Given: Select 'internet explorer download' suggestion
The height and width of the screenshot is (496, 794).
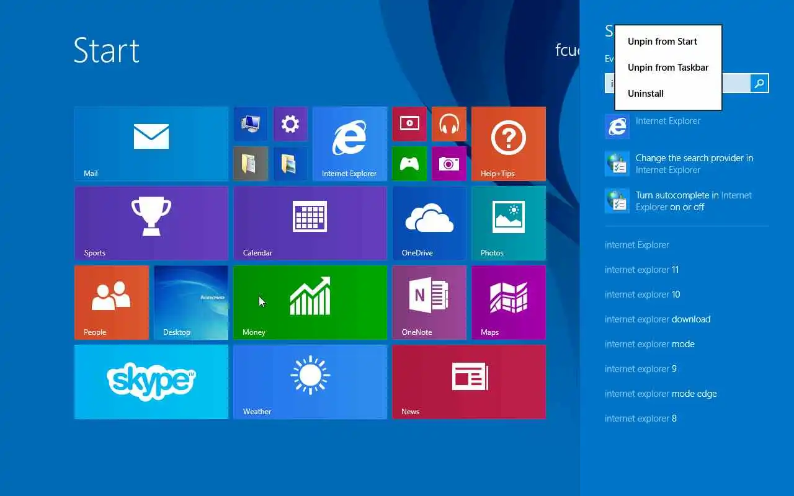Looking at the screenshot, I should (658, 319).
